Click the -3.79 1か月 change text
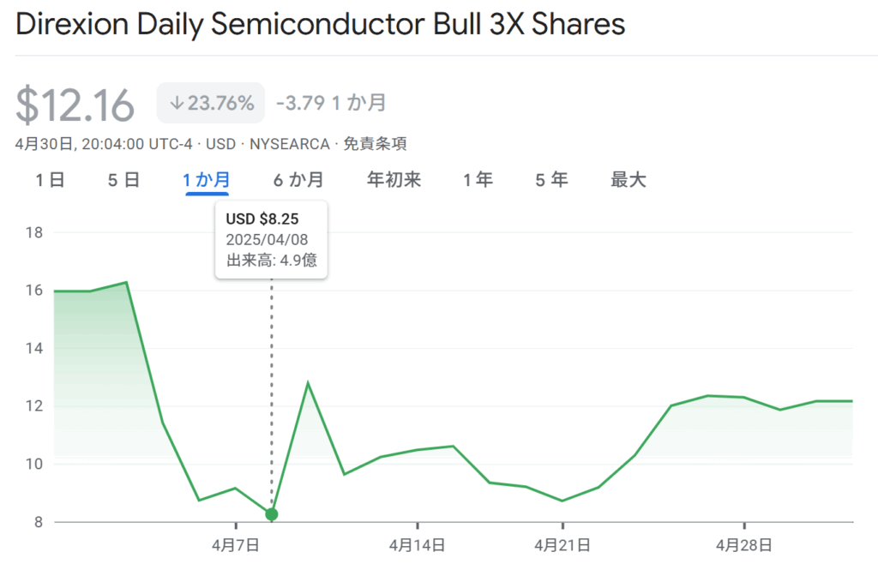This screenshot has height=570, width=878. coord(331,104)
